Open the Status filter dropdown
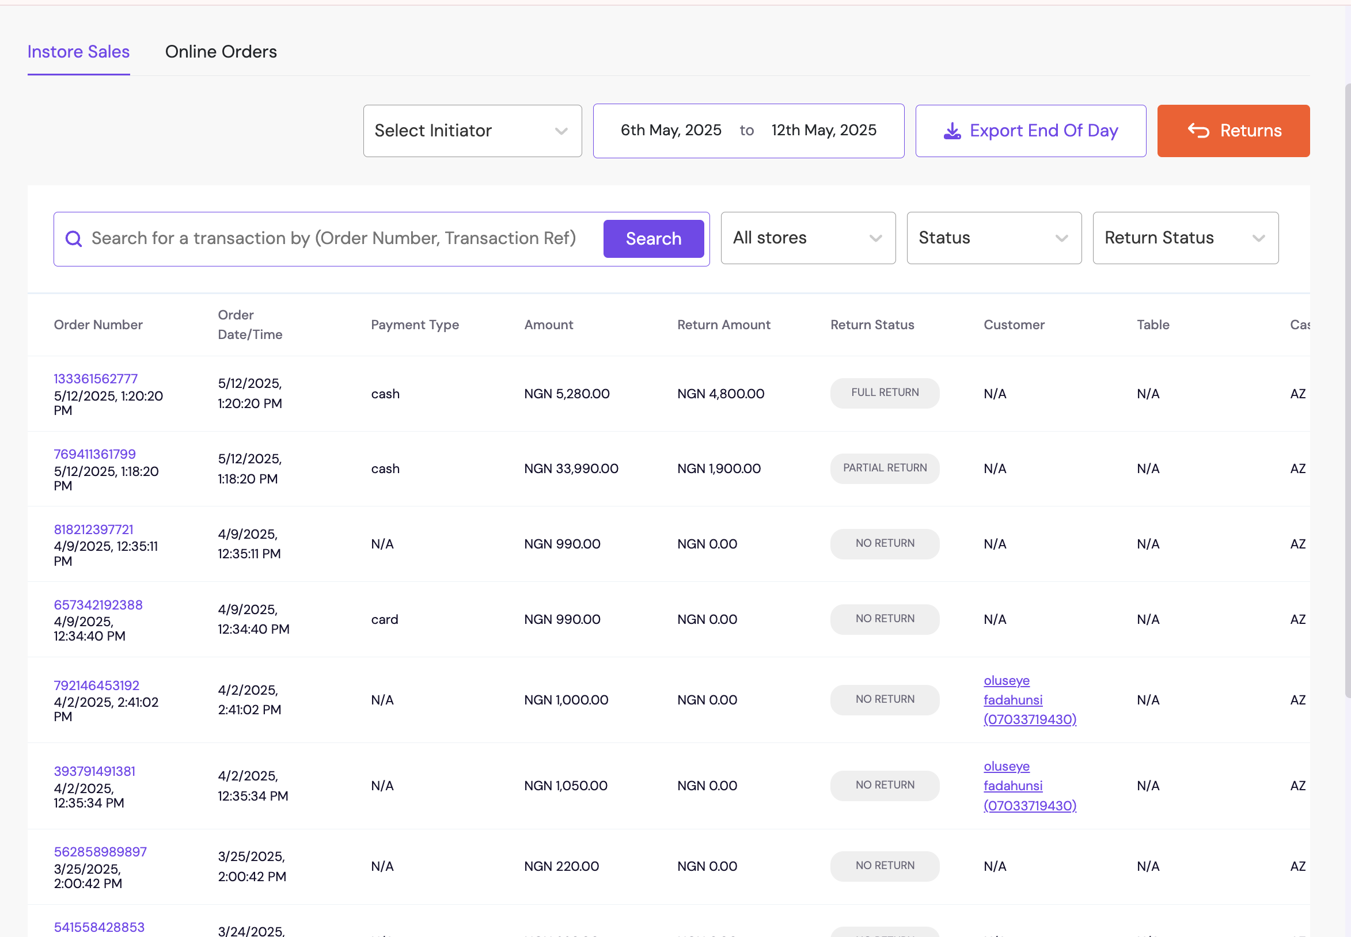This screenshot has height=937, width=1351. pos(993,238)
